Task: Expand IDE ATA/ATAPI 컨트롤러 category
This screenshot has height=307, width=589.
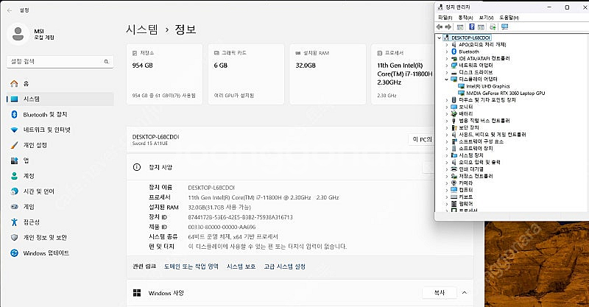Action: click(446, 59)
